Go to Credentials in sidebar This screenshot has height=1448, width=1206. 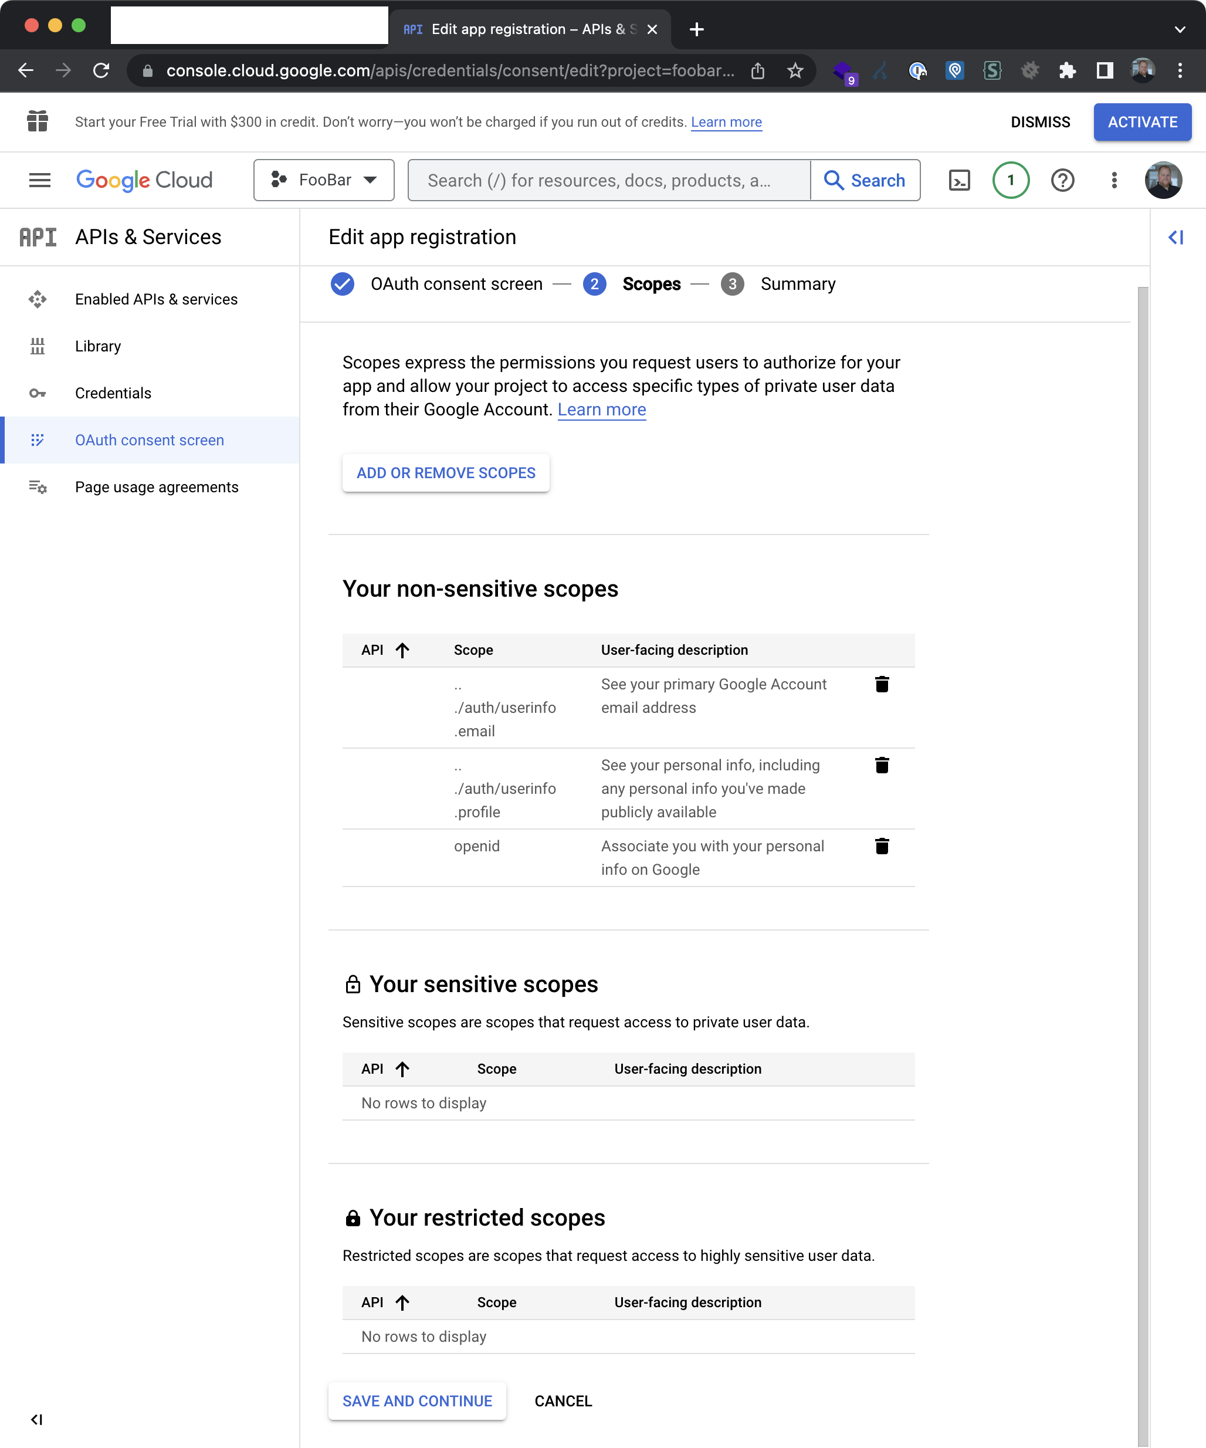coord(113,393)
